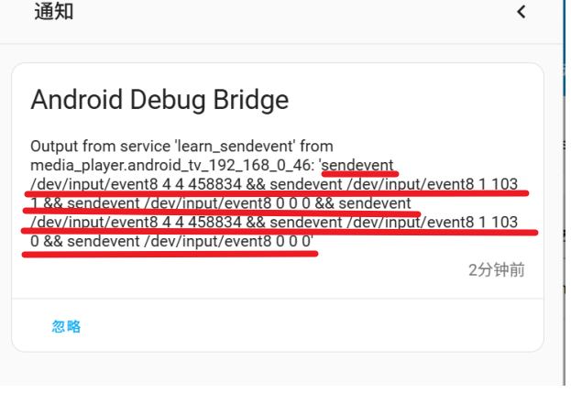Click the Android Debug Bridge notification title
Image resolution: width=571 pixels, height=393 pixels.
[x=159, y=100]
